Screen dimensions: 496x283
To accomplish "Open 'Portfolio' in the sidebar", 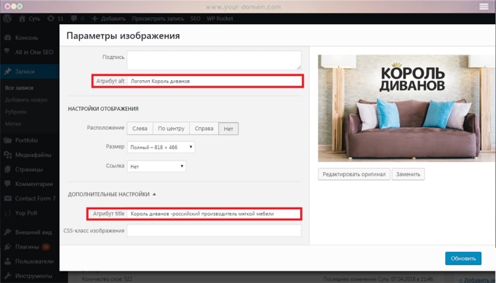I will point(27,140).
